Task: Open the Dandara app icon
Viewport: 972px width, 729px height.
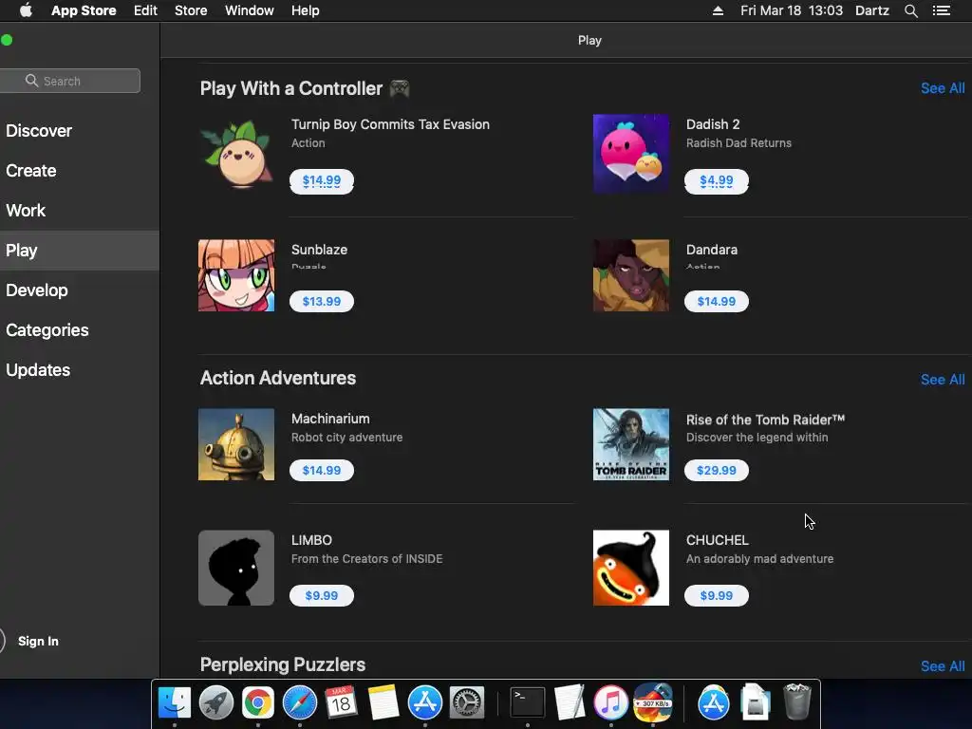Action: 631,275
